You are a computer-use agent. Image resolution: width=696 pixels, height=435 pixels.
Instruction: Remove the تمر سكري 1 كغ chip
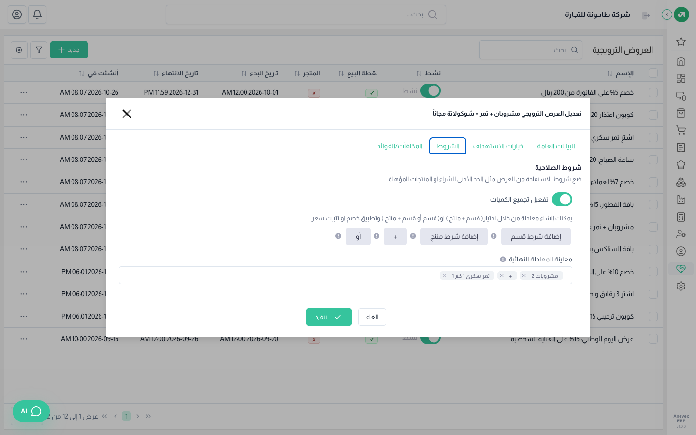(x=445, y=275)
